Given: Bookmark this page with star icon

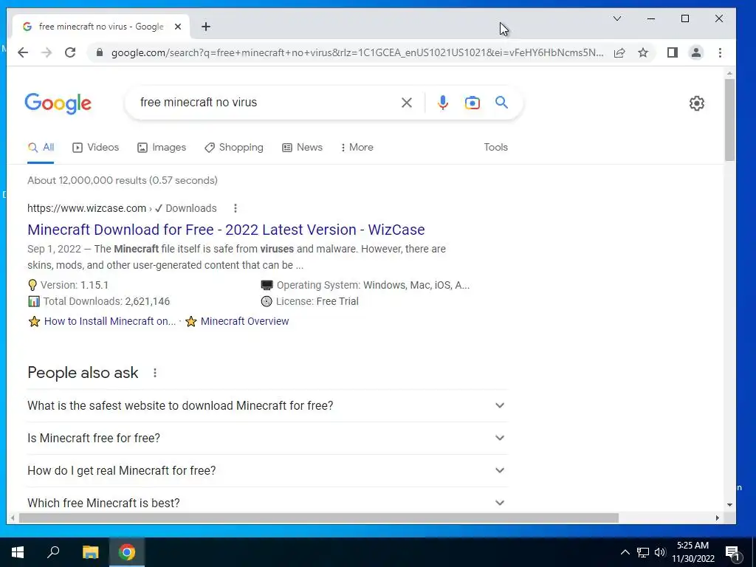Looking at the screenshot, I should click(643, 52).
